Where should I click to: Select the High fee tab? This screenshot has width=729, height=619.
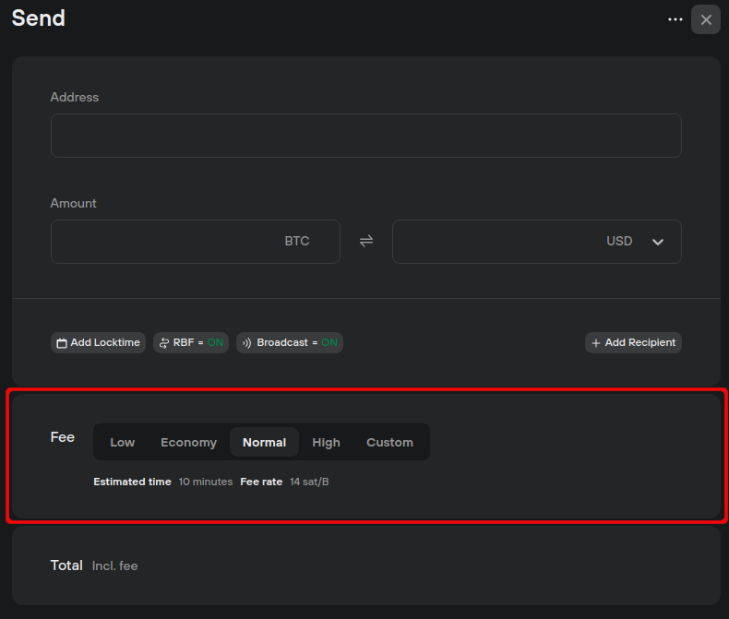pos(326,442)
